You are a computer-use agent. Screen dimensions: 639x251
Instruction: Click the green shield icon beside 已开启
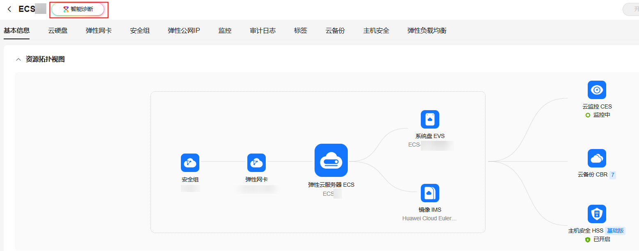click(x=588, y=239)
